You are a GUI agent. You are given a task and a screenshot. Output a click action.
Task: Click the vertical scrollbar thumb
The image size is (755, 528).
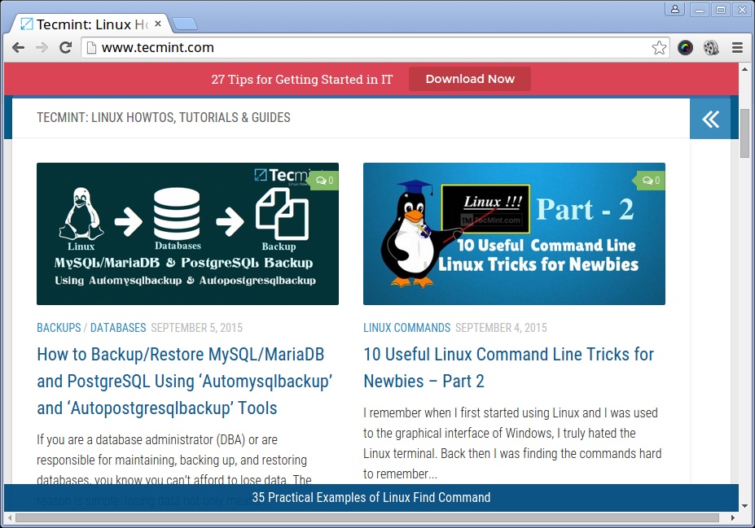(744, 133)
